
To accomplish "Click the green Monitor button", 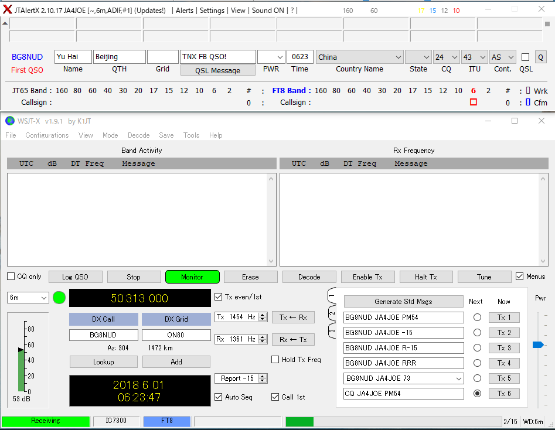I will [192, 277].
